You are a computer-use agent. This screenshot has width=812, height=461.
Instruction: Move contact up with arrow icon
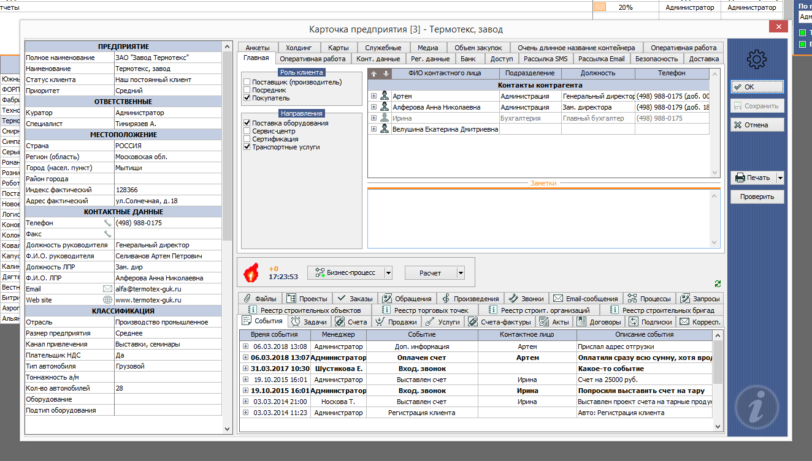[x=373, y=73]
